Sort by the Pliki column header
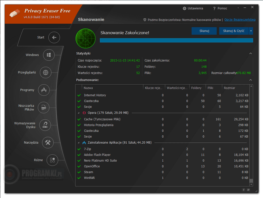The image size is (263, 198). [x=214, y=88]
